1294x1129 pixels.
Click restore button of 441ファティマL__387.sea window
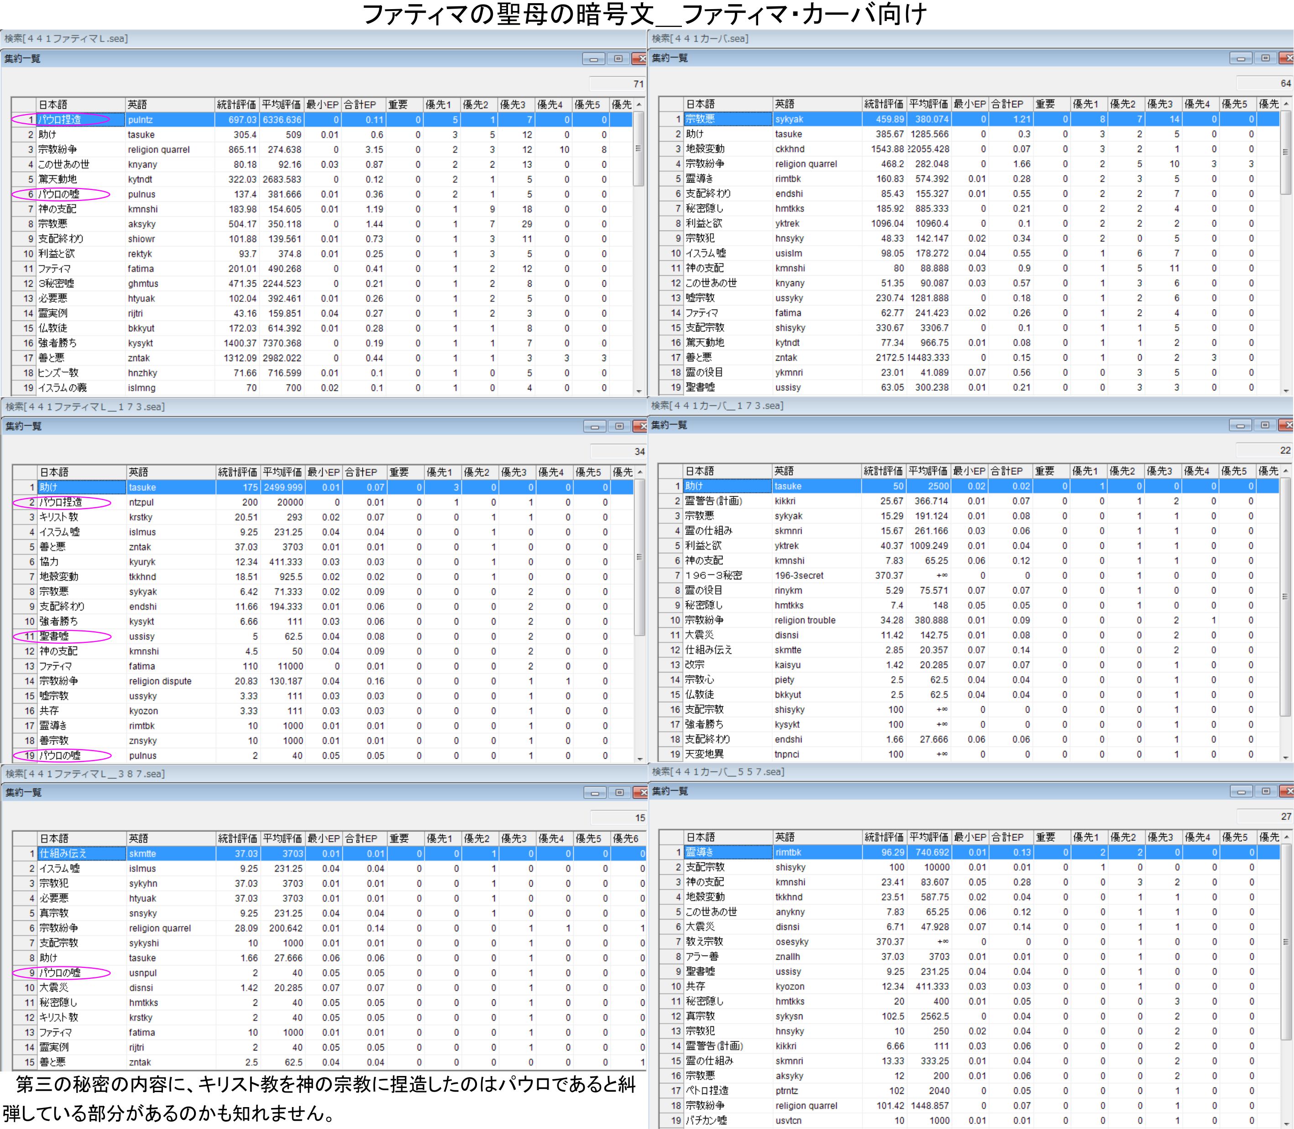click(x=619, y=792)
